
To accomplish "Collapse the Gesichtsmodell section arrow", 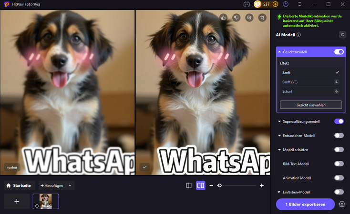I will pyautogui.click(x=279, y=52).
